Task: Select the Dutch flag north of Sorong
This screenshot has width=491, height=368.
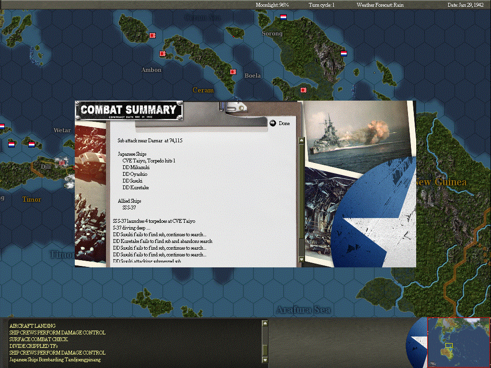Action: tap(283, 17)
